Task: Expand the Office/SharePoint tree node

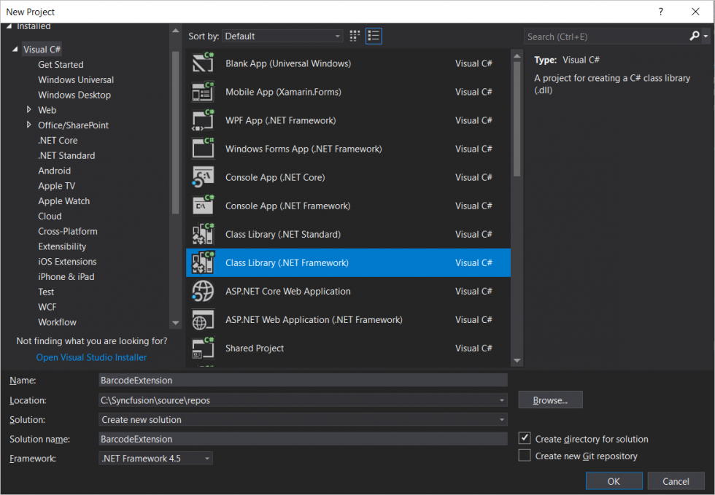Action: 29,125
